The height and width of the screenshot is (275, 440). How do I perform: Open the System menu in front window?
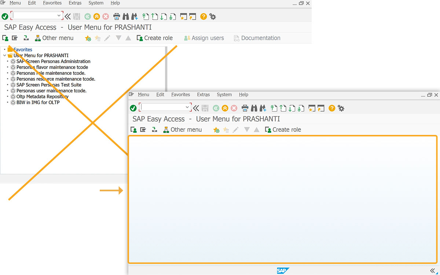pos(224,95)
